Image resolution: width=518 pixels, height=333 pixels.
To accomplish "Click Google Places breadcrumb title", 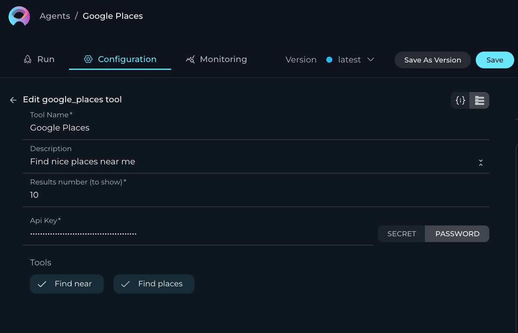I will coord(113,16).
